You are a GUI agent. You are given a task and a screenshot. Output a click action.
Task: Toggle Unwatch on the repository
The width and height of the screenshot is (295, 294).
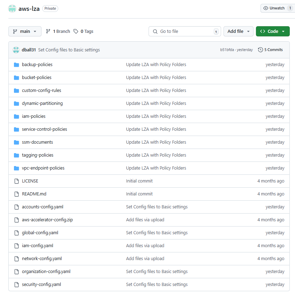tap(274, 8)
